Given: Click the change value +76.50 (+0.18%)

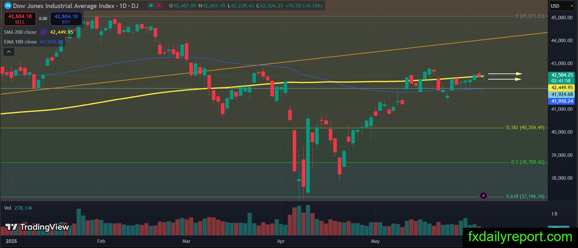Looking at the screenshot, I should [304, 6].
